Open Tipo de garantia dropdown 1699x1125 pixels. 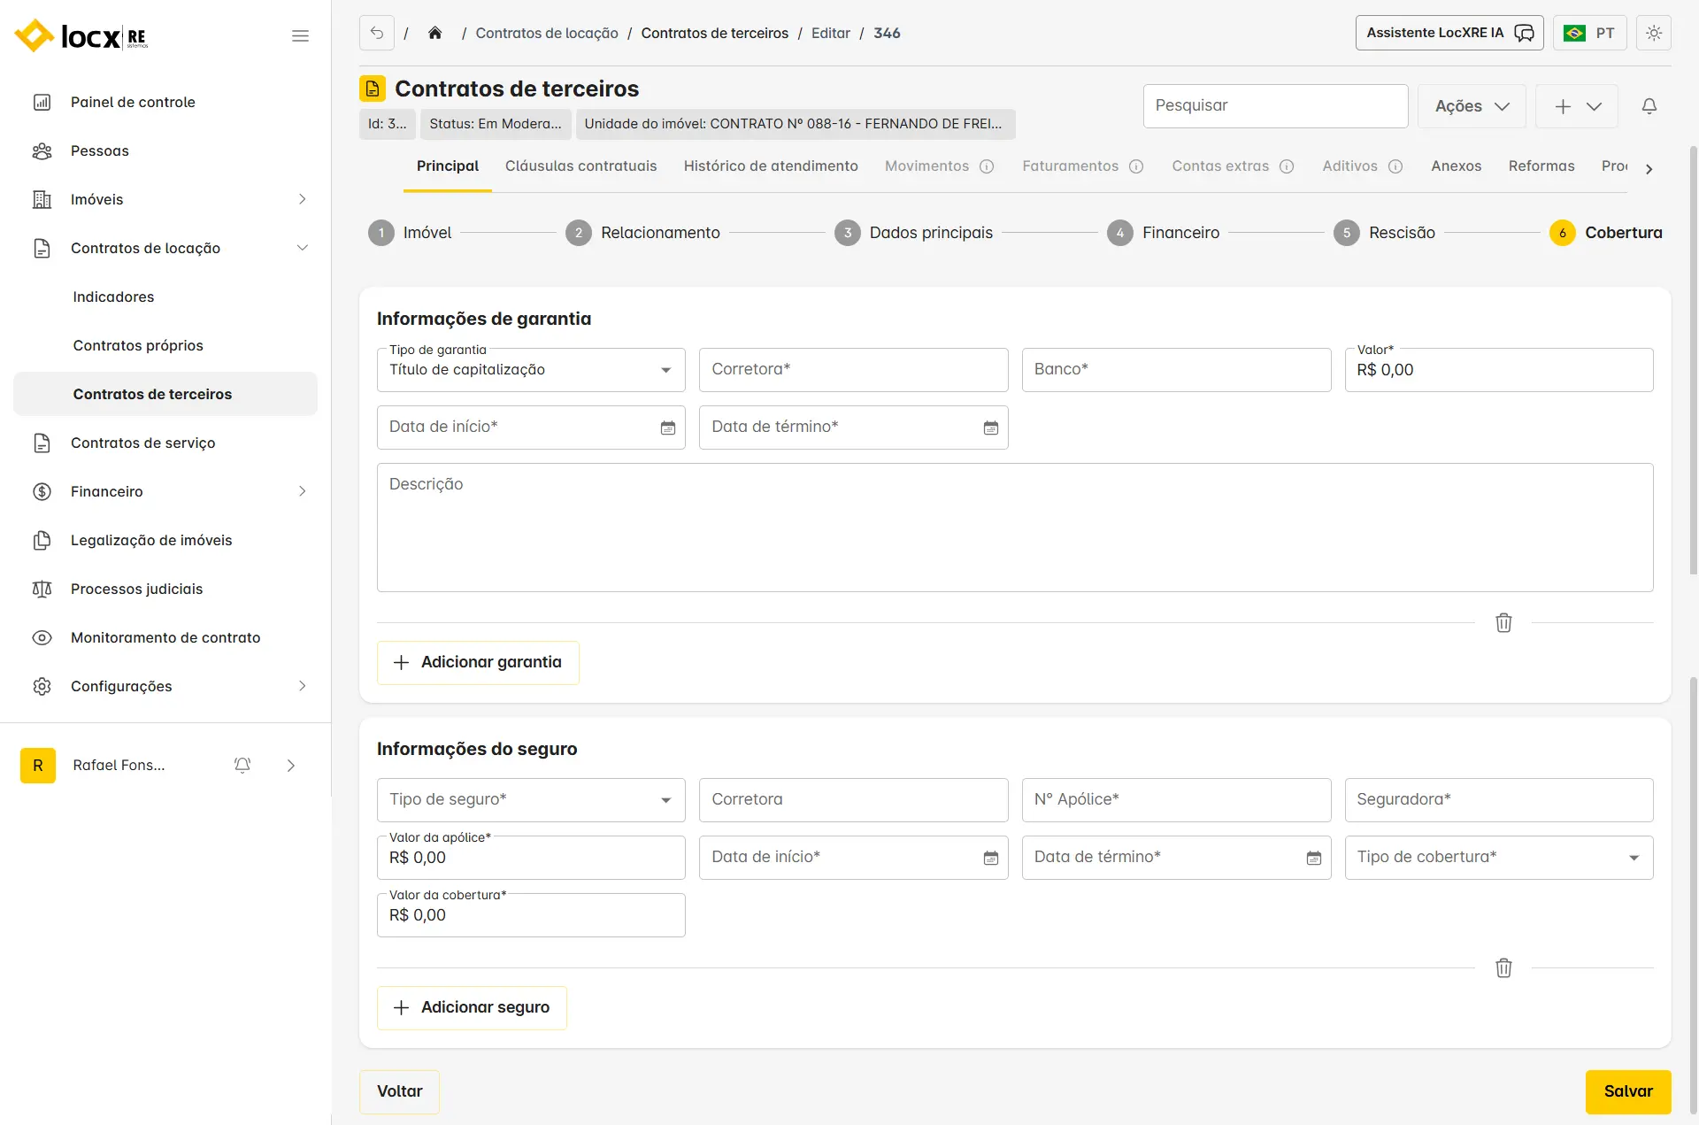(x=531, y=370)
